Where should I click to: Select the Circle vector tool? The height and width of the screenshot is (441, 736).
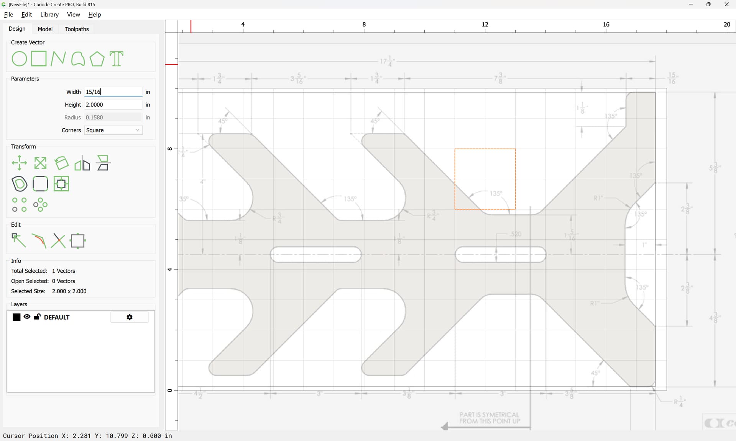pos(19,59)
